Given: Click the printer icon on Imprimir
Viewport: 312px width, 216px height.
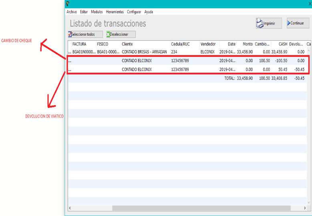Looking at the screenshot, I should click(260, 23).
